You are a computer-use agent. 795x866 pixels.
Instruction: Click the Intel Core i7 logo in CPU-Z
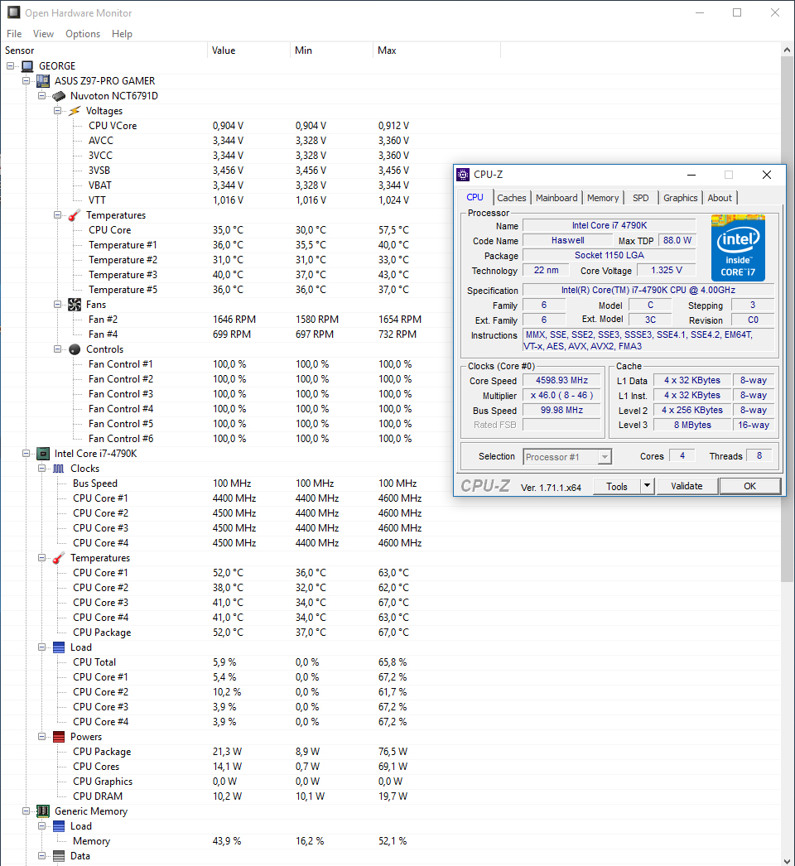coord(738,248)
